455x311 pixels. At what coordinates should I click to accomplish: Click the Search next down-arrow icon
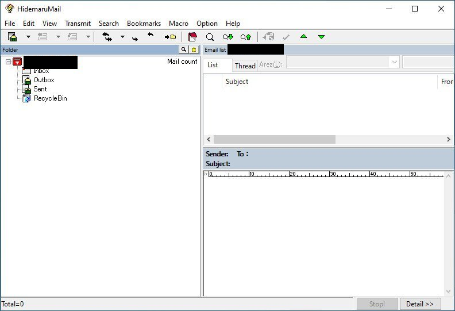[228, 37]
